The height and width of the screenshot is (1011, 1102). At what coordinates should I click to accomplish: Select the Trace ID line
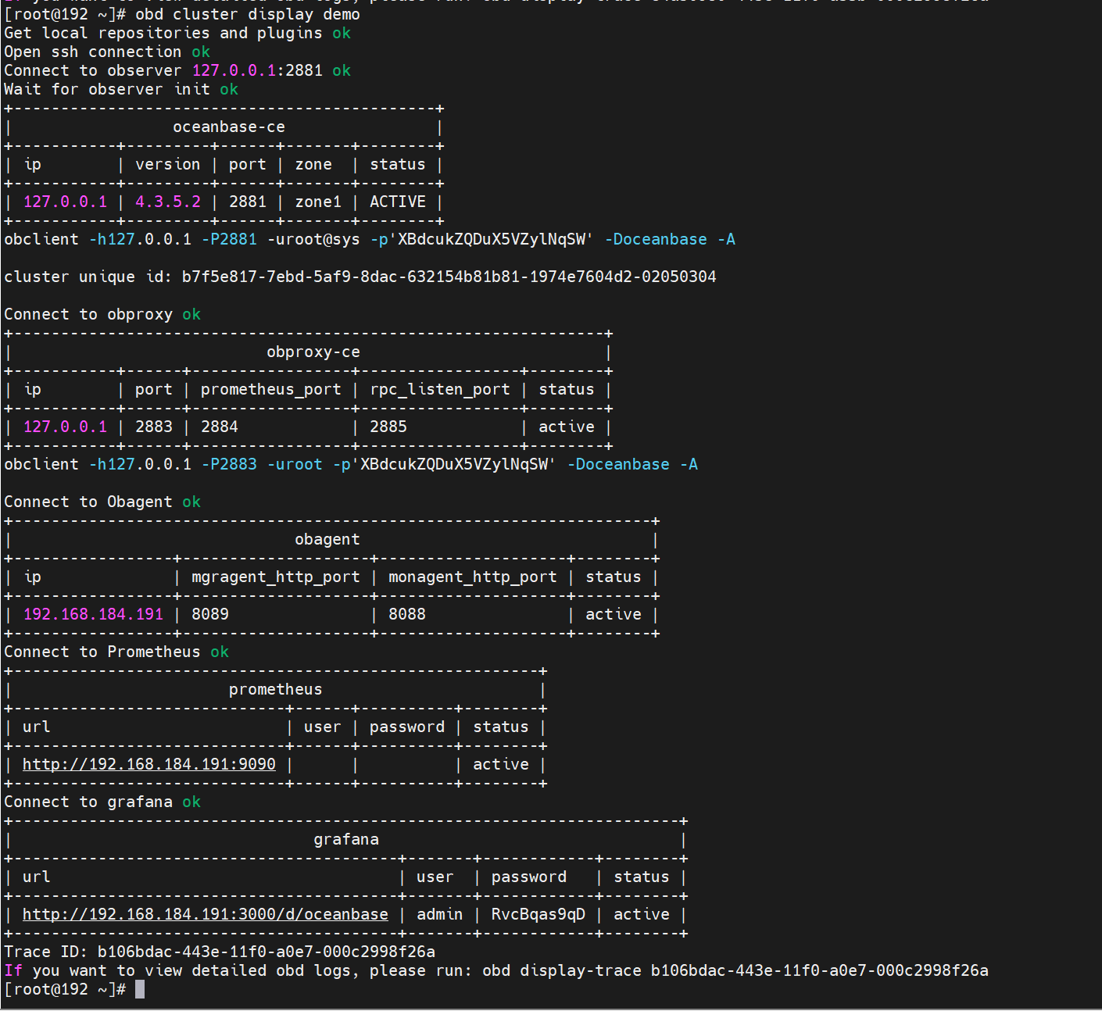tap(220, 952)
